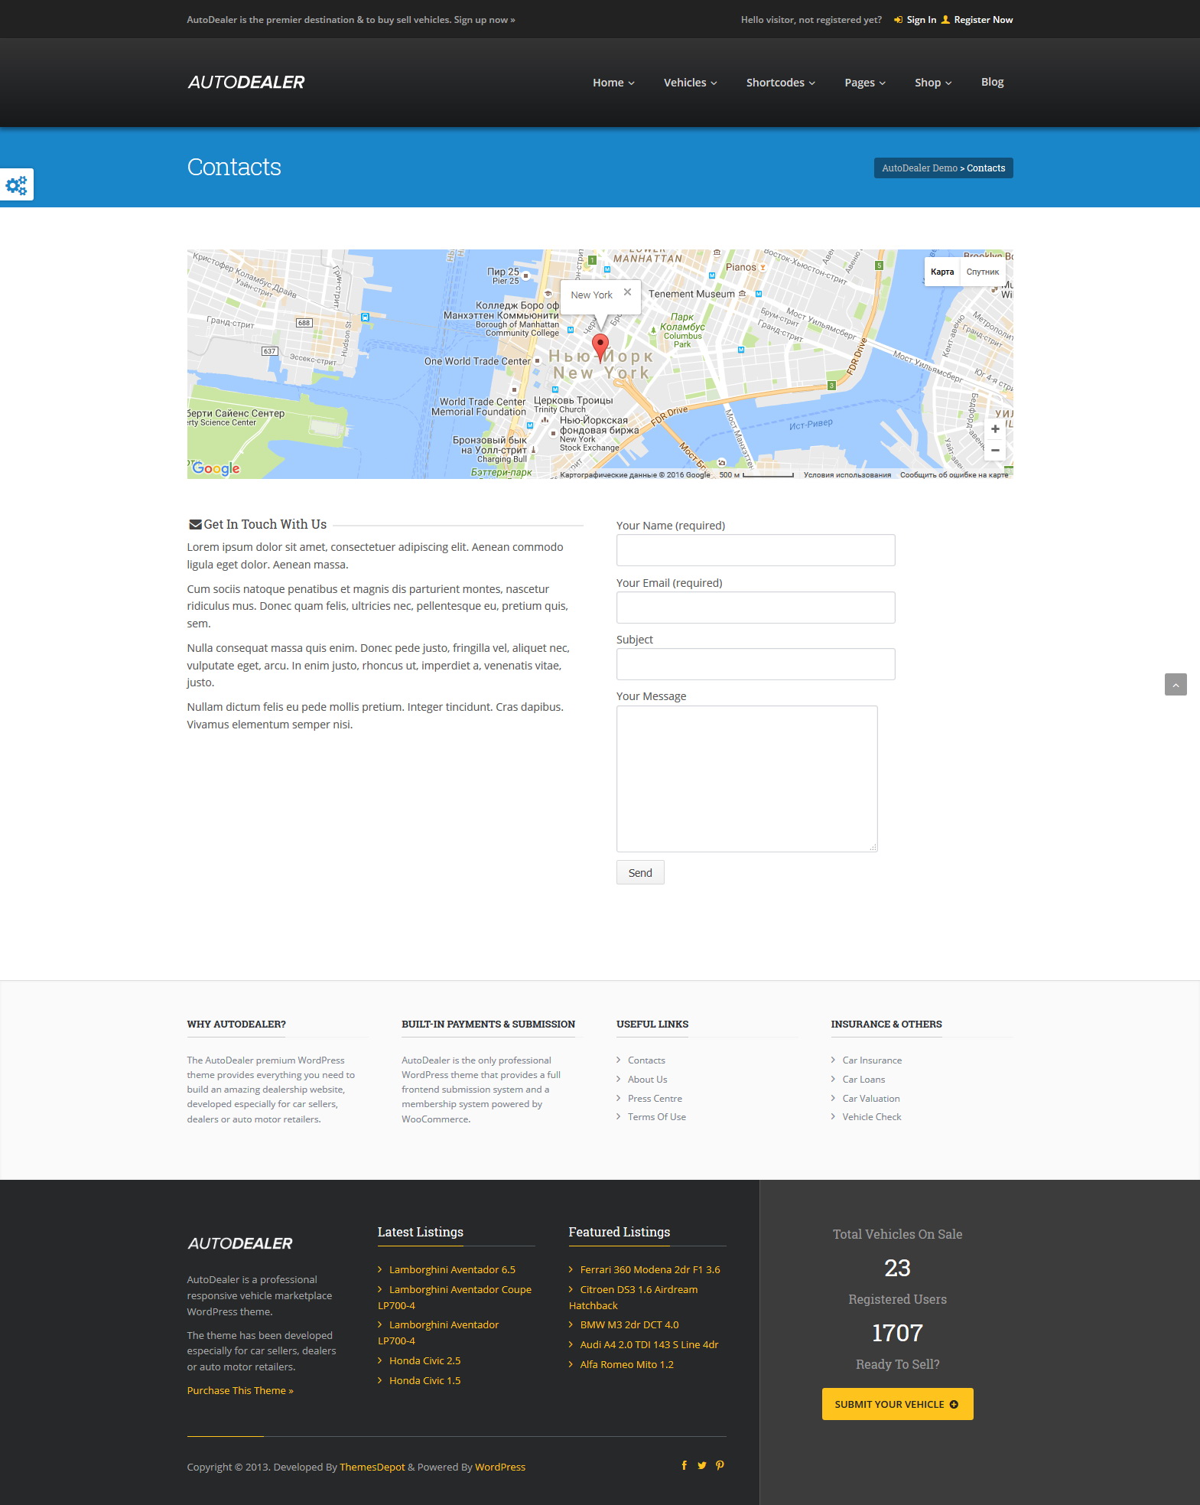Click the Submit Your Vehicle button
The image size is (1200, 1505).
click(897, 1404)
